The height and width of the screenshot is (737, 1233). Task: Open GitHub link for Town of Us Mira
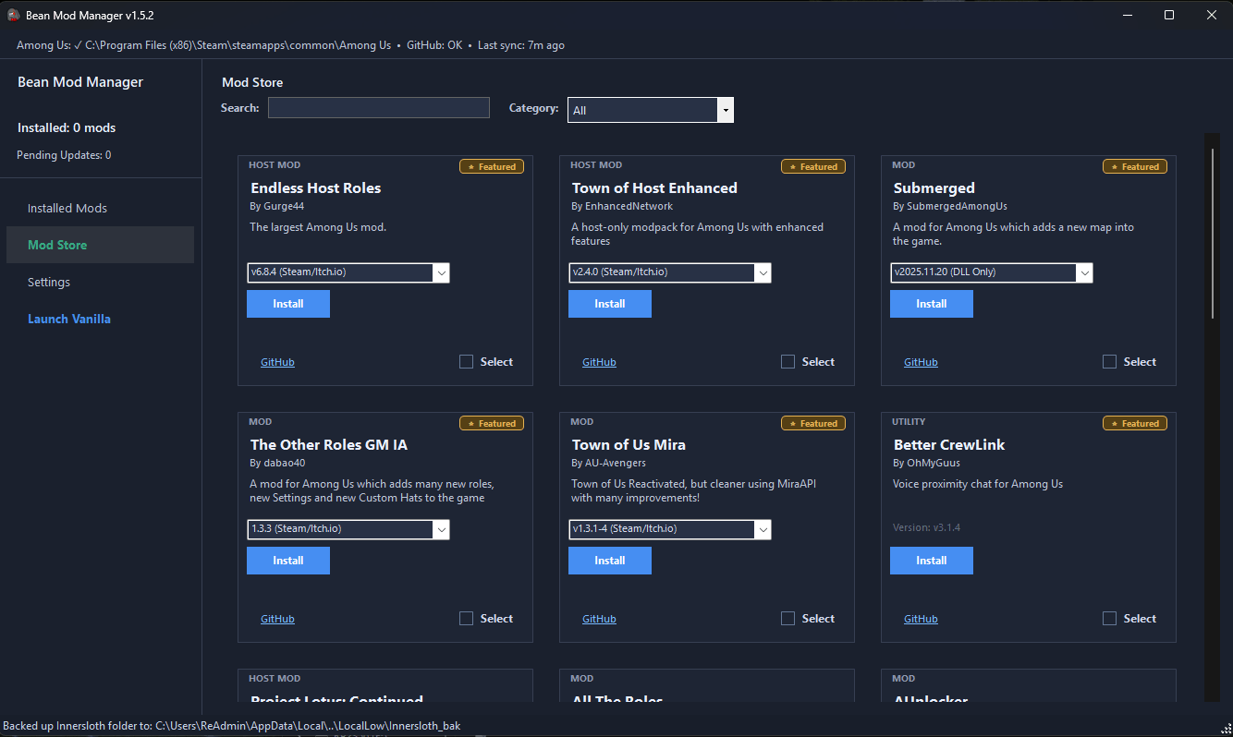(x=599, y=619)
